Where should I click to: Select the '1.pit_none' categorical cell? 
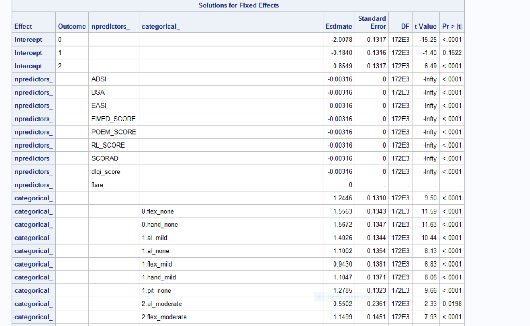(156, 291)
